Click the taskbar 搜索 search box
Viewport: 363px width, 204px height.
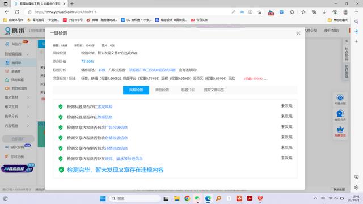click(135, 198)
